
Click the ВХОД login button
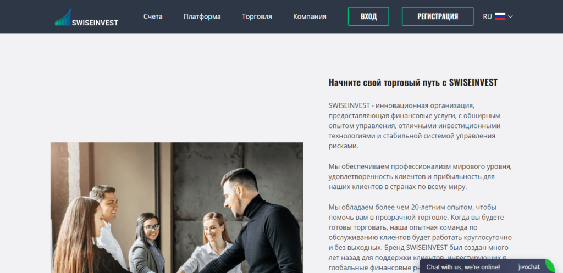pos(368,16)
